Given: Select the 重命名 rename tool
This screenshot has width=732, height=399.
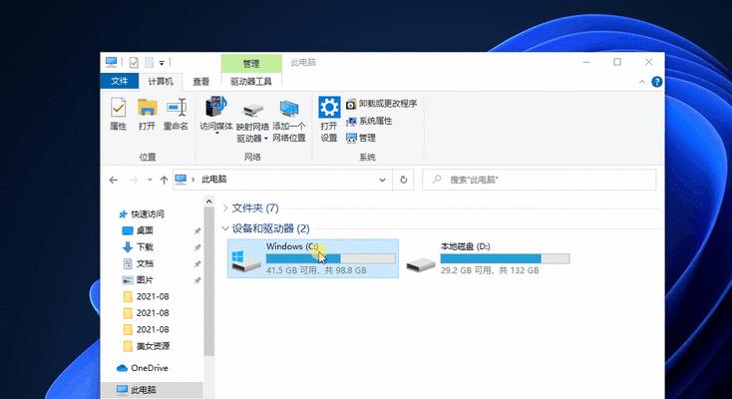Looking at the screenshot, I should click(176, 114).
